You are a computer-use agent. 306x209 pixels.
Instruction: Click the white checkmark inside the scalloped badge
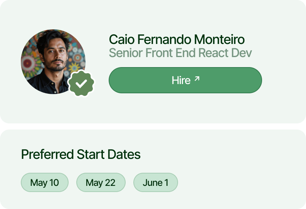[x=81, y=84]
